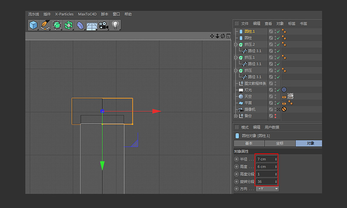Add a Camera using the camera icon

tap(103, 25)
